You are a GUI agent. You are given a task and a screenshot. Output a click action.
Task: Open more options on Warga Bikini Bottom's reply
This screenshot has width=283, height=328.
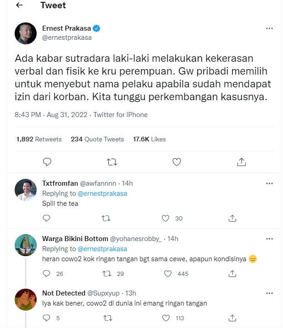click(x=269, y=239)
